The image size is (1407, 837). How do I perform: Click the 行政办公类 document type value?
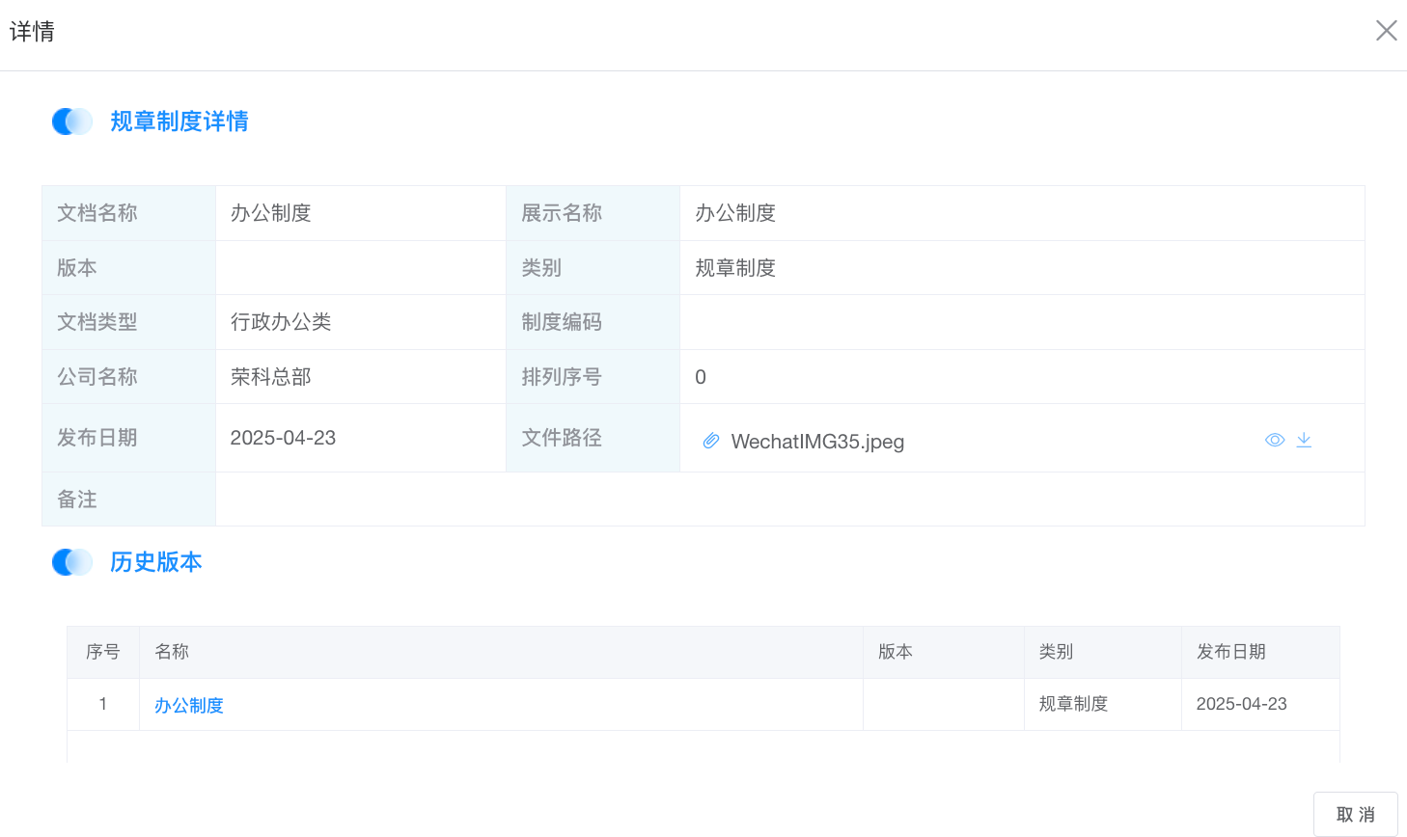click(x=281, y=322)
